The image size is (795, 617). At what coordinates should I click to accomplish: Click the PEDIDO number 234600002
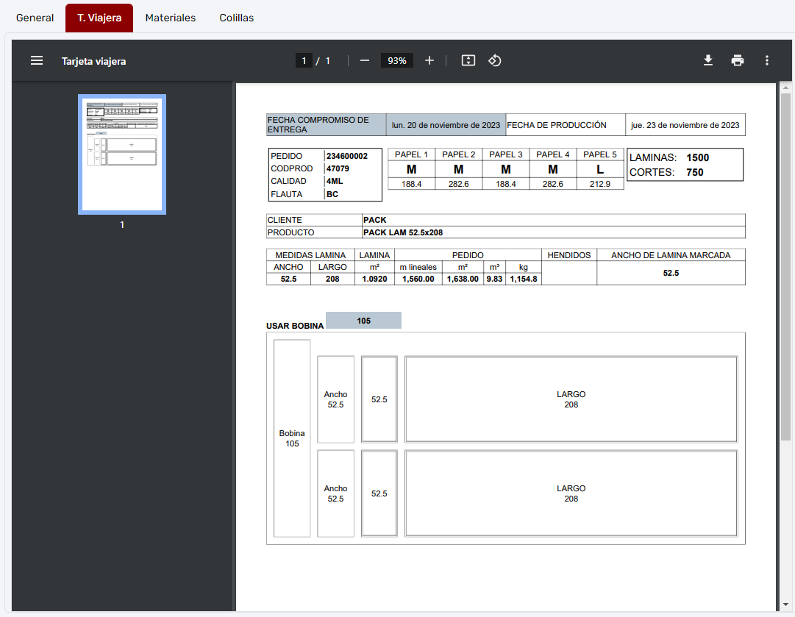click(x=347, y=156)
